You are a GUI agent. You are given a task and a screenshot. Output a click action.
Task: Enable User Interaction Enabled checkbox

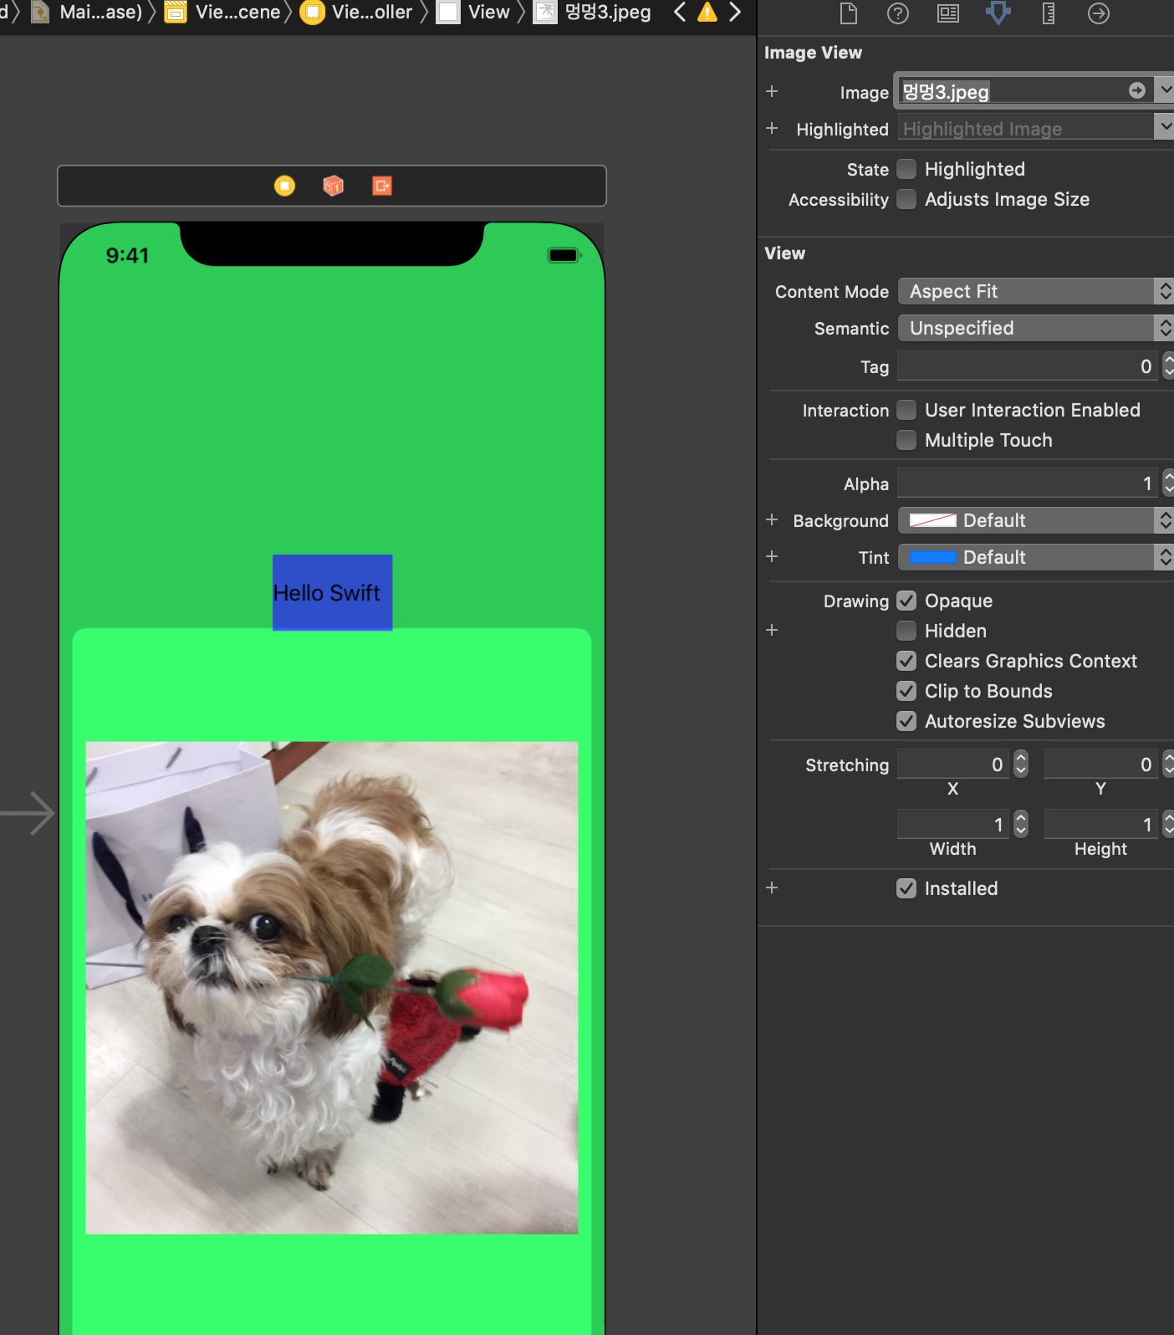pos(906,410)
